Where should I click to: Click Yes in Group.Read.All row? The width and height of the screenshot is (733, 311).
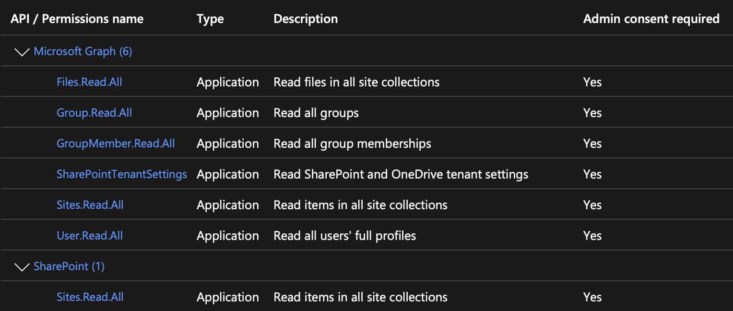click(x=592, y=113)
